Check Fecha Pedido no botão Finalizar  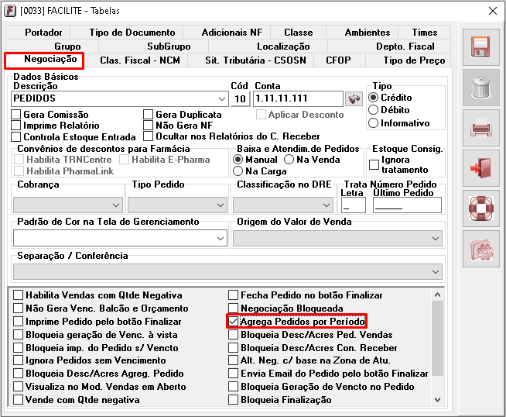[x=233, y=295]
